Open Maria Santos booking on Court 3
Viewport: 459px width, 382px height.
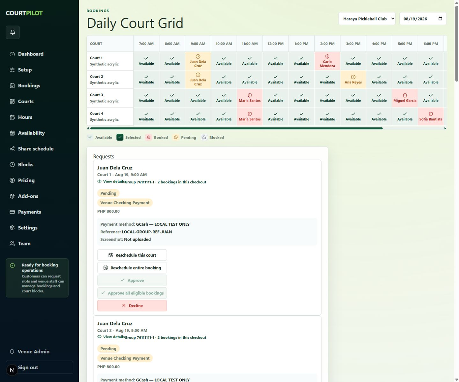(x=250, y=98)
